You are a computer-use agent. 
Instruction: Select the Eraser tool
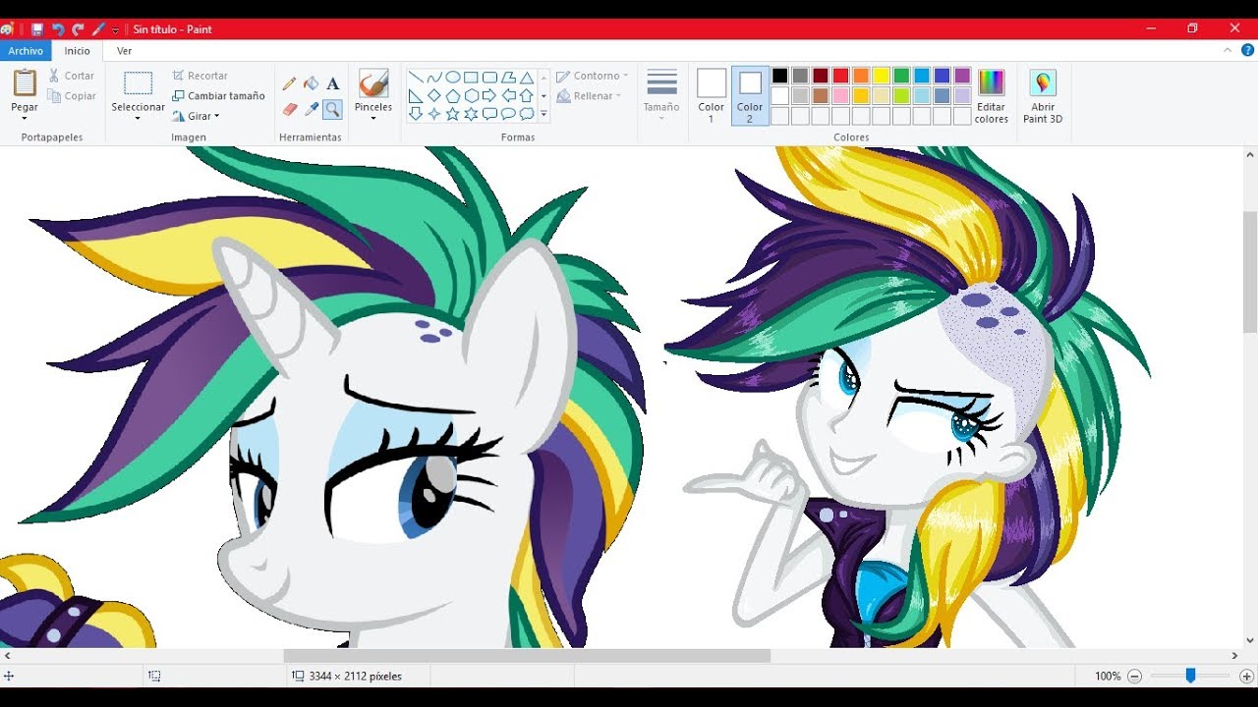(289, 109)
